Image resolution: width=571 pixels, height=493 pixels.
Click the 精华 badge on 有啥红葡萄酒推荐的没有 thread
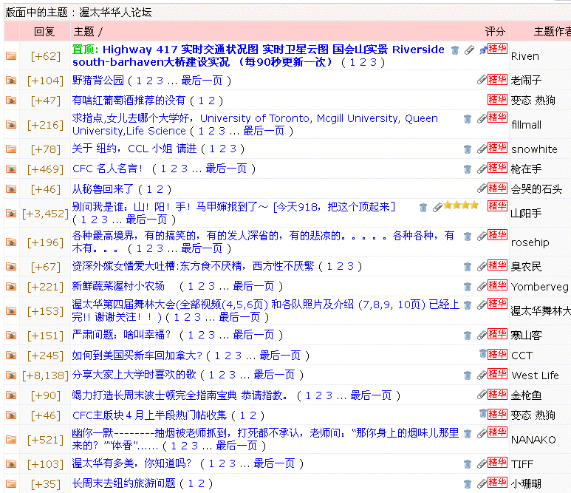(497, 99)
